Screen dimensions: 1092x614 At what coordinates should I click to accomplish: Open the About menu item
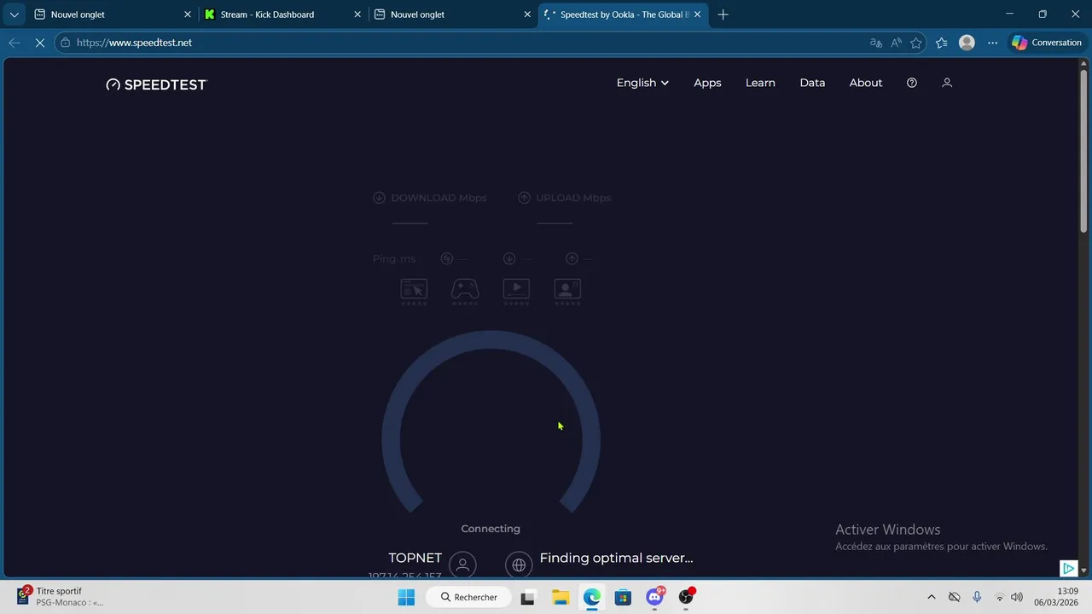click(x=866, y=83)
